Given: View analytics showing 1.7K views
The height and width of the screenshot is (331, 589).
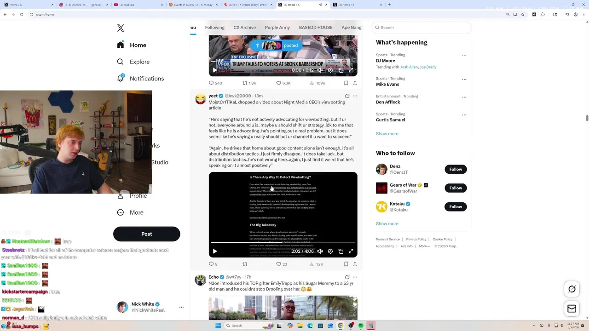Looking at the screenshot, I should (x=317, y=264).
